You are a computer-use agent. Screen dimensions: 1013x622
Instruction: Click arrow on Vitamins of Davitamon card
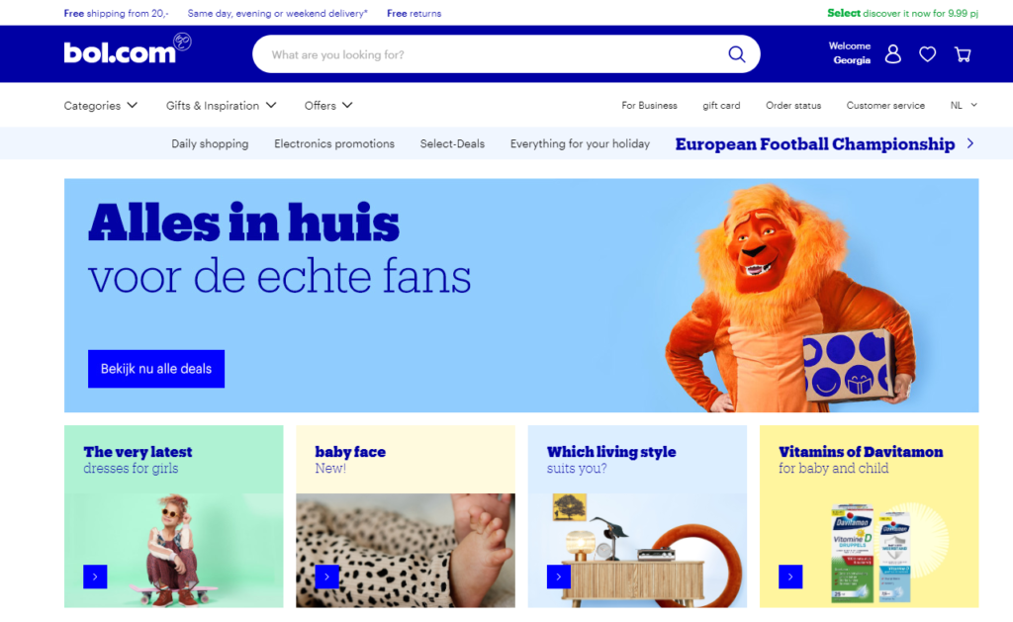coord(790,577)
